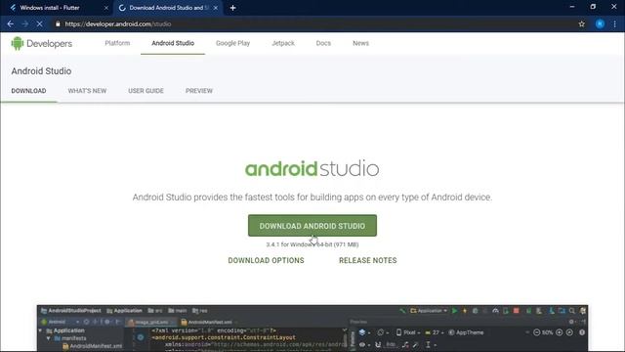Bookmark this page with the star icon
This screenshot has width=625, height=352.
click(x=582, y=23)
